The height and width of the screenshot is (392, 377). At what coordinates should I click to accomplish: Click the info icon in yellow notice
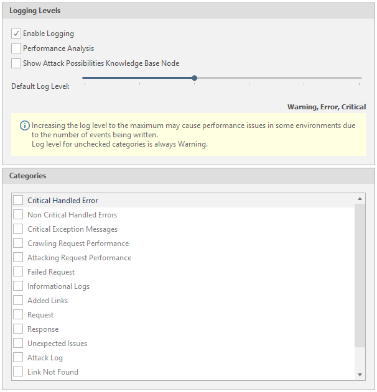tap(25, 125)
